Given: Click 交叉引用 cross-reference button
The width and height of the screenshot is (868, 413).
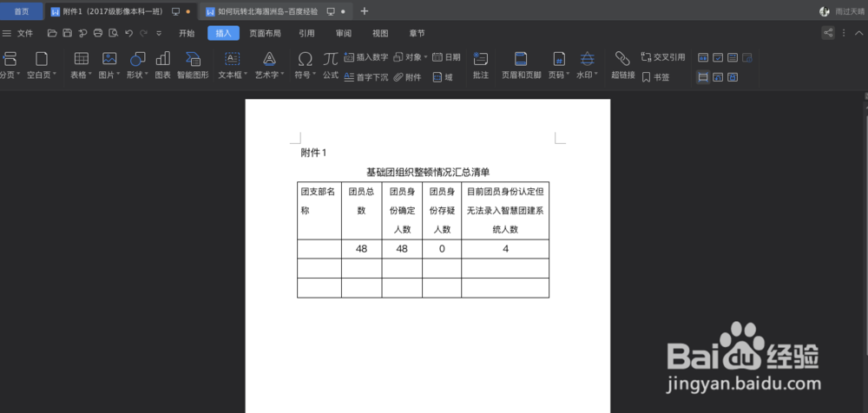Looking at the screenshot, I should [x=663, y=57].
